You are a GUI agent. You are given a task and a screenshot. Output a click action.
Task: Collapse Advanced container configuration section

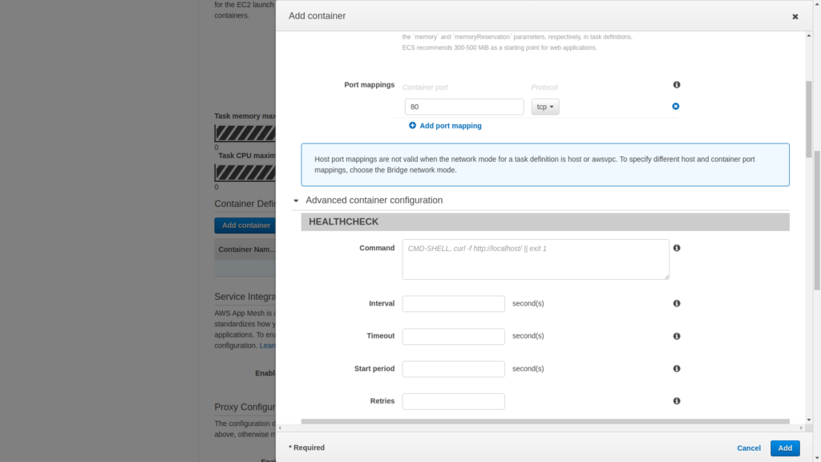pos(296,201)
